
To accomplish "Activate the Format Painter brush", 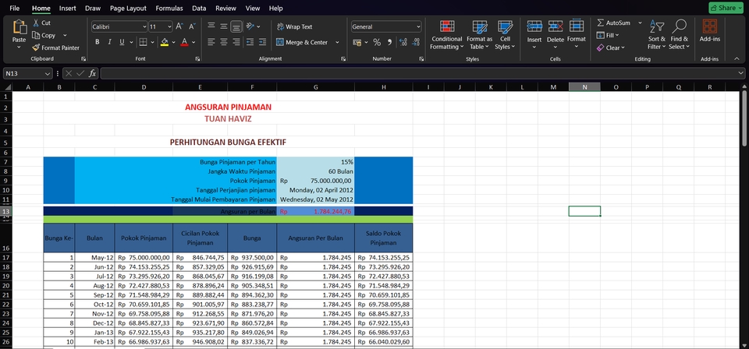I will (x=36, y=48).
